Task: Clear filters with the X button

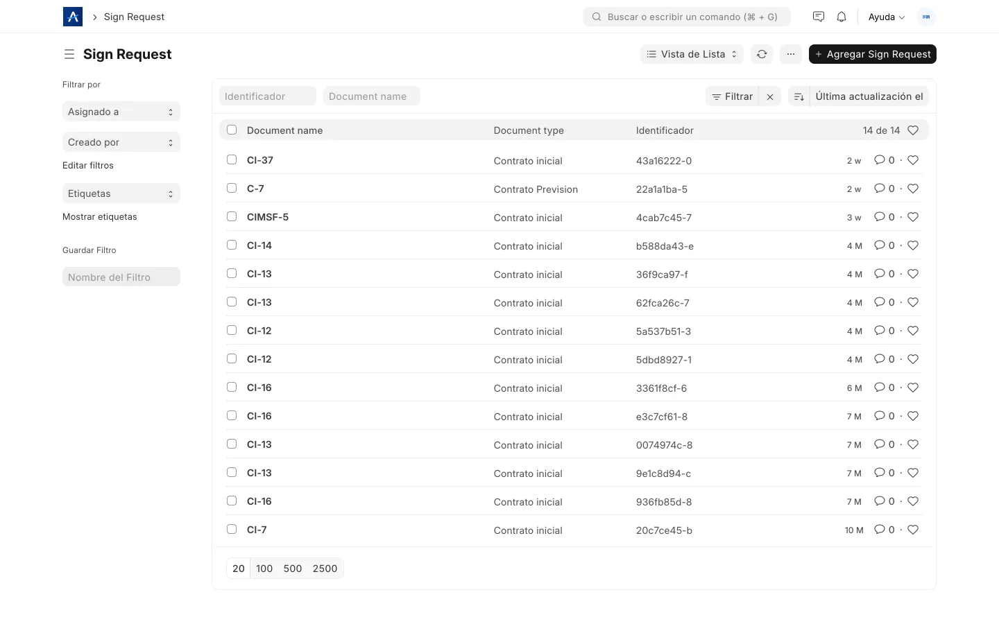Action: pos(770,96)
